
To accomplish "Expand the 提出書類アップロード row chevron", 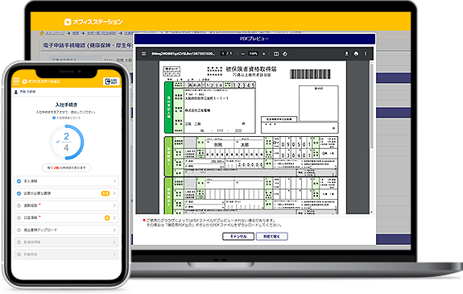I will point(114,230).
